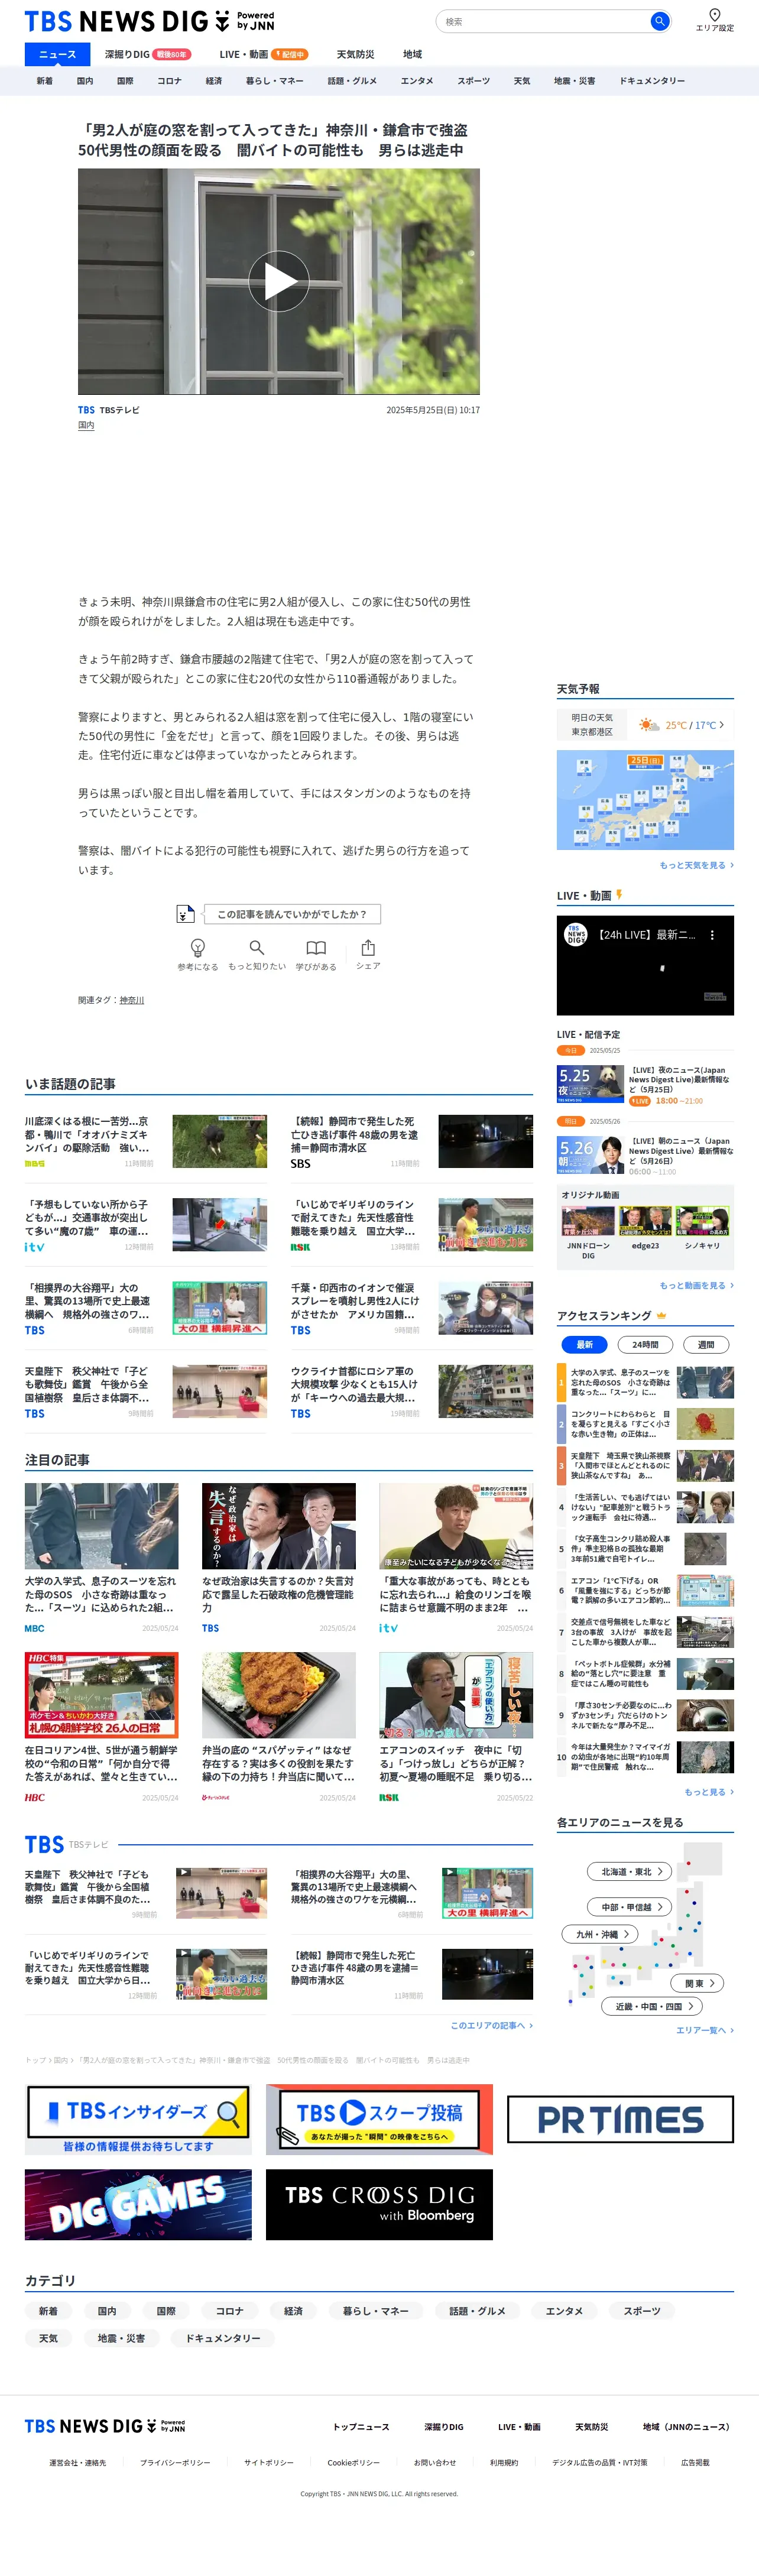This screenshot has width=759, height=2576.
Task: Click the シノキャリ original video thumbnail
Action: tap(702, 1221)
